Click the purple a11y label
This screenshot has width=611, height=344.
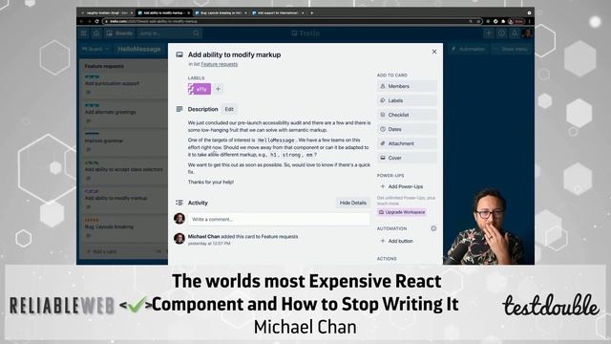point(200,89)
